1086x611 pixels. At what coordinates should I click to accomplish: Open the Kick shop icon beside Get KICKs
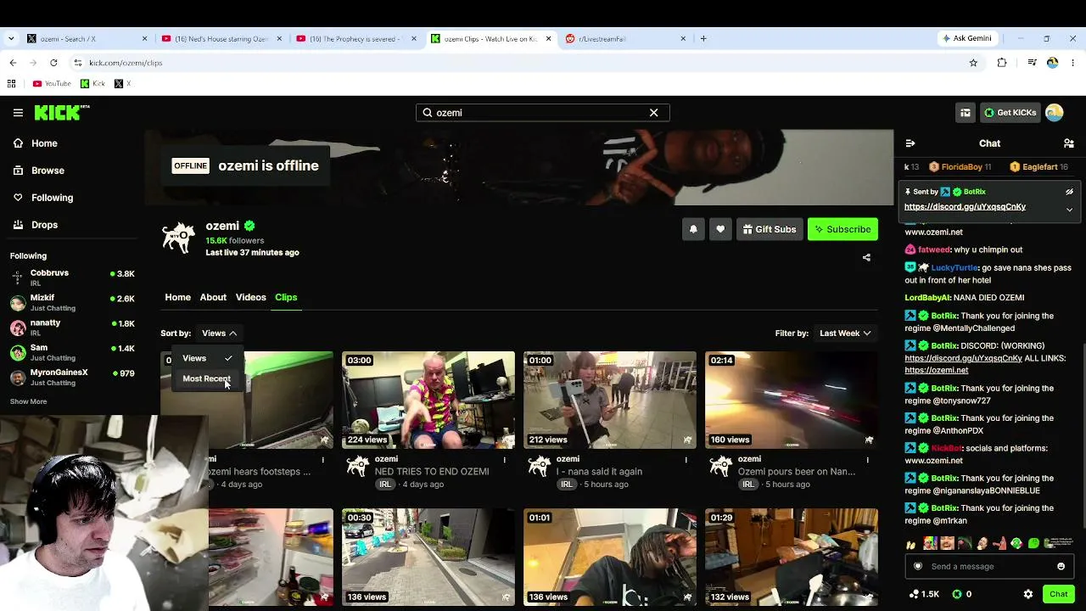point(965,112)
